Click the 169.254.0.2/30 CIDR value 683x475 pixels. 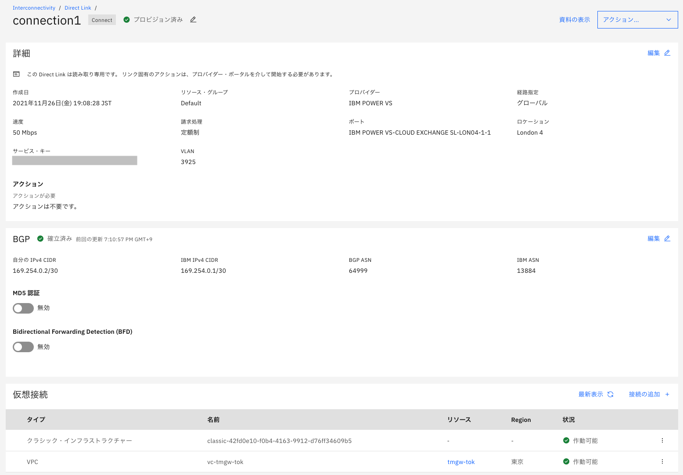35,271
